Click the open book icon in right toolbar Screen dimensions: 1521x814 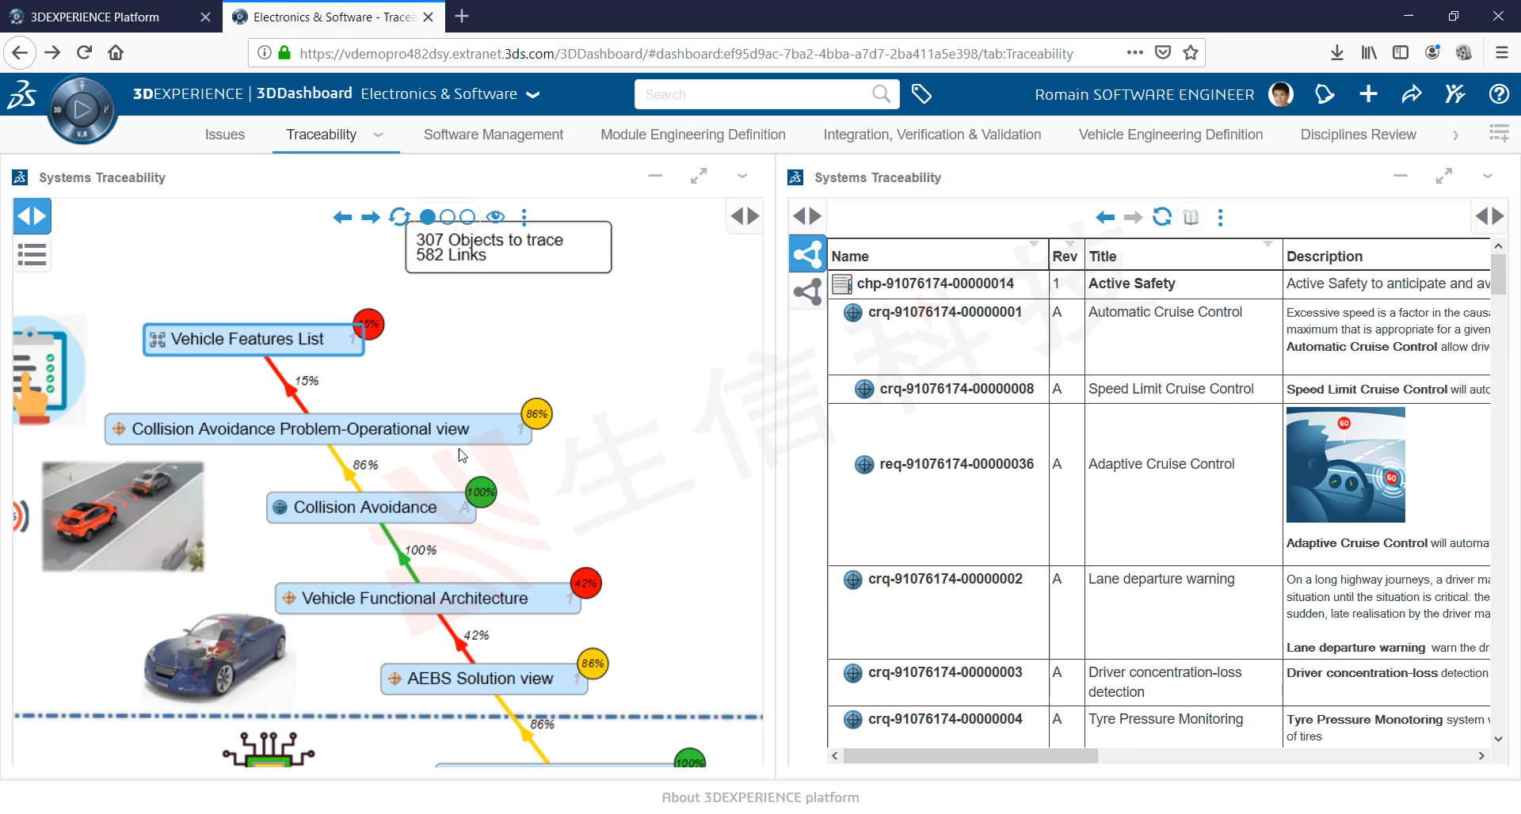coord(1191,217)
